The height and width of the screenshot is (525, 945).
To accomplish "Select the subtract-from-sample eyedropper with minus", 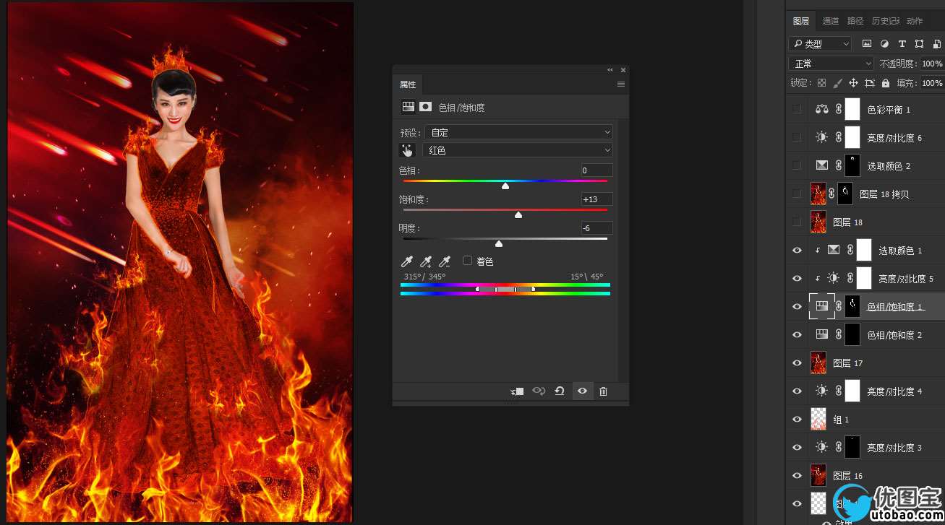I will pos(445,261).
